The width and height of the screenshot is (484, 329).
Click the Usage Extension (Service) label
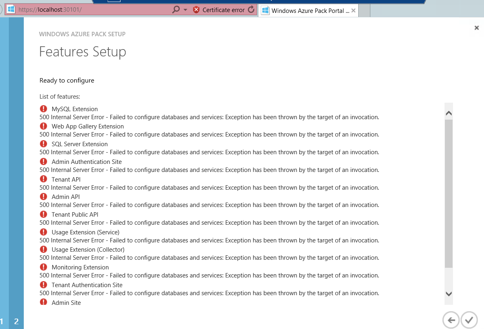85,232
